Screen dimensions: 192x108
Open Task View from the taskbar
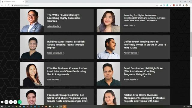pyautogui.click(x=13, y=106)
